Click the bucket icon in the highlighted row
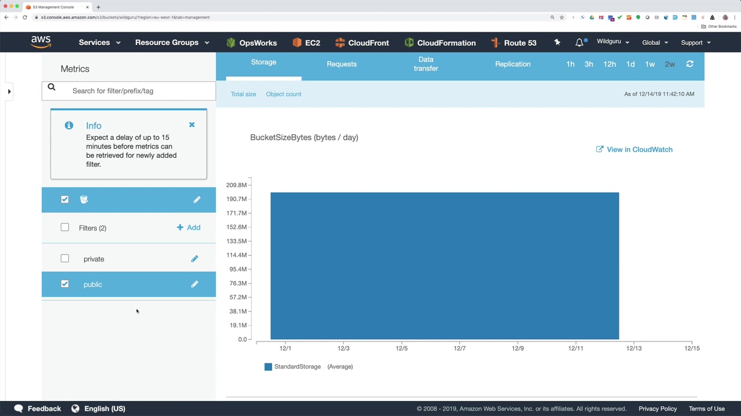This screenshot has width=741, height=416. point(84,199)
